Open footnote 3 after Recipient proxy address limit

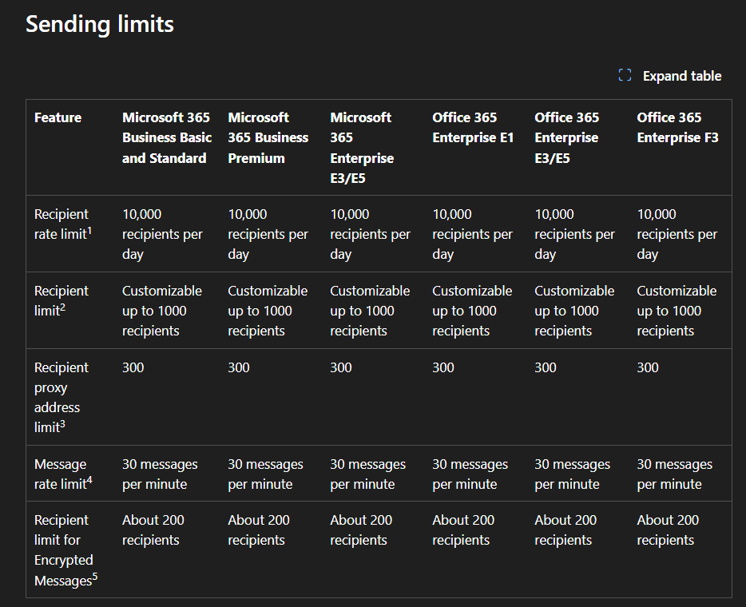coord(62,424)
